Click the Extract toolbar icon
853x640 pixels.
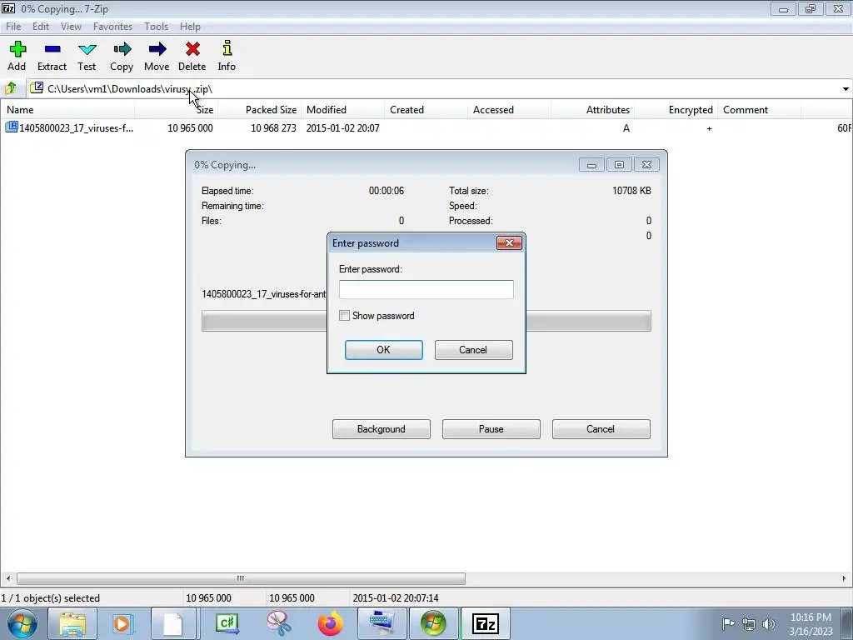[52, 49]
